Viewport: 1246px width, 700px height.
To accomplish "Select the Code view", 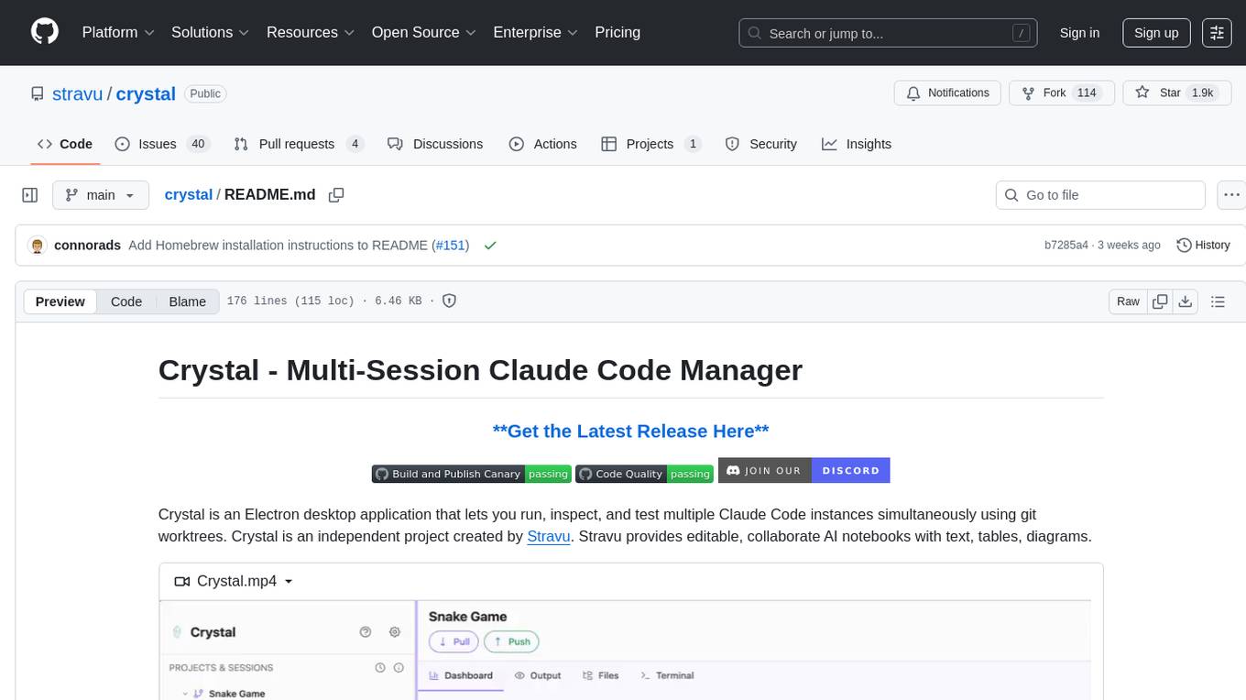I will click(x=126, y=301).
